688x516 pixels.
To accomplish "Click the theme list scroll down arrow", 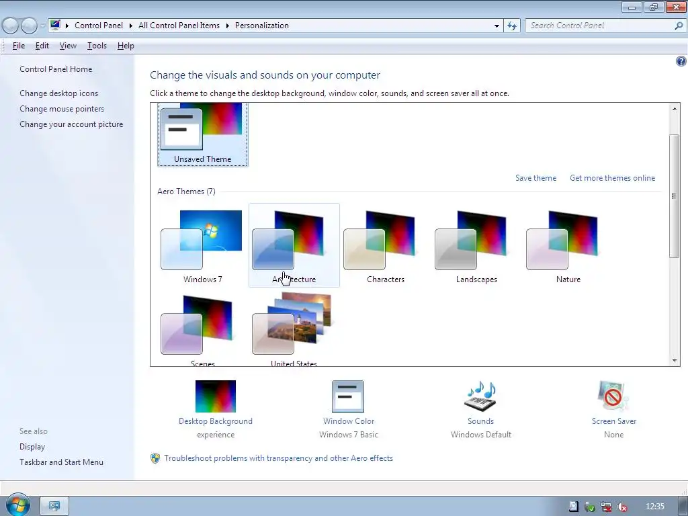I will click(675, 361).
